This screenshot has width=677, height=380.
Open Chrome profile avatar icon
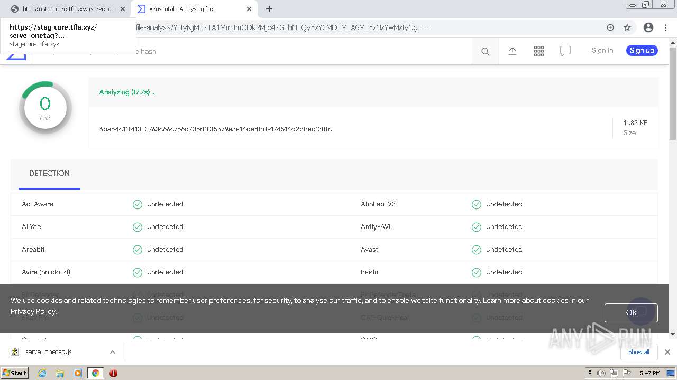(648, 27)
